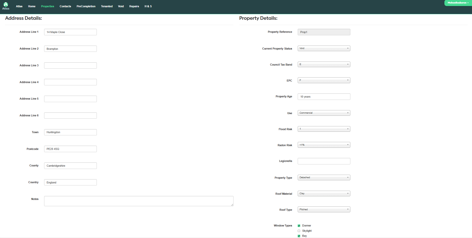472x238 pixels.
Task: Open the Flood Risk dropdown
Action: click(x=324, y=129)
